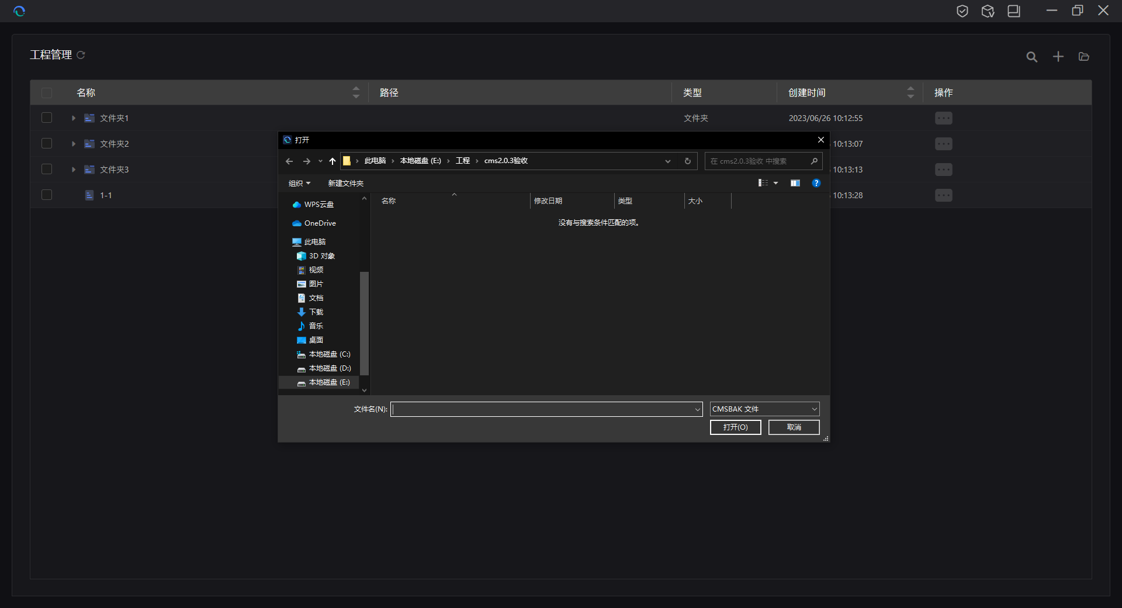
Task: Expand the 文件夹3 tree row
Action: [74, 170]
